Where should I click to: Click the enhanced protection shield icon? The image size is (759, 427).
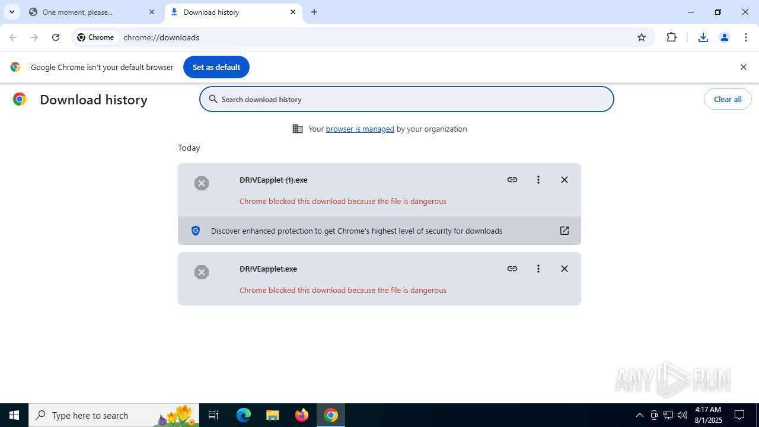click(x=196, y=231)
